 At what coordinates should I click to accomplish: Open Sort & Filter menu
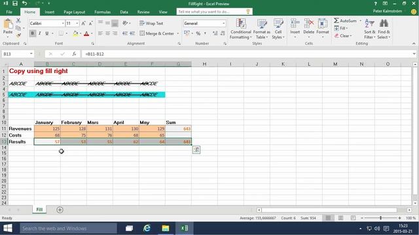[369, 29]
